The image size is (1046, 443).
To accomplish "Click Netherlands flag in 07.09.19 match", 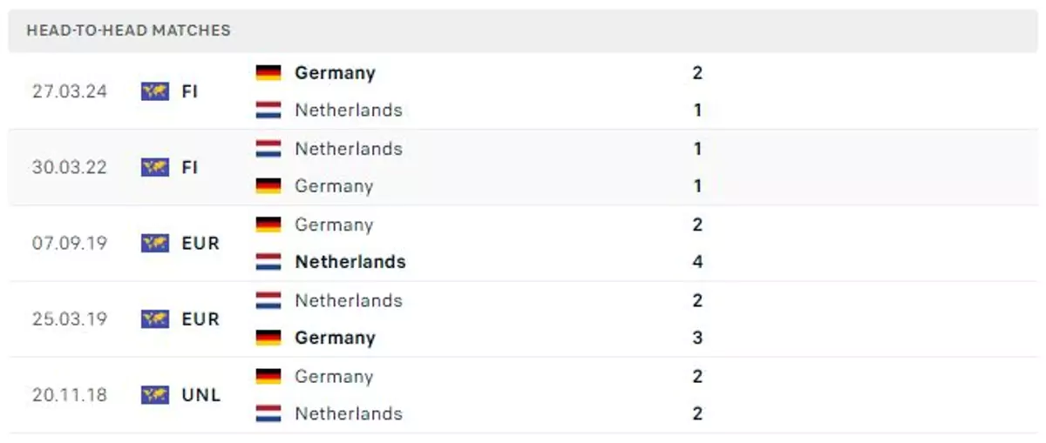I will 268,261.
